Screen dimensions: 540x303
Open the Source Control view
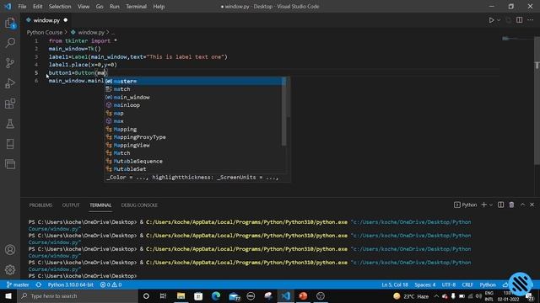10,63
